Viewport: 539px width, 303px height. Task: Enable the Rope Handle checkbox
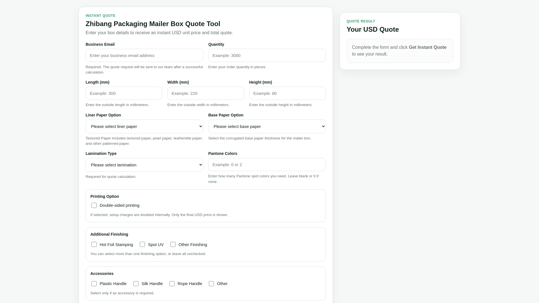172,284
